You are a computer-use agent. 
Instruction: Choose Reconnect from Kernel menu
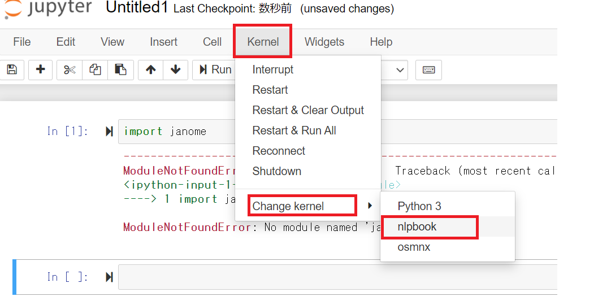click(308, 151)
